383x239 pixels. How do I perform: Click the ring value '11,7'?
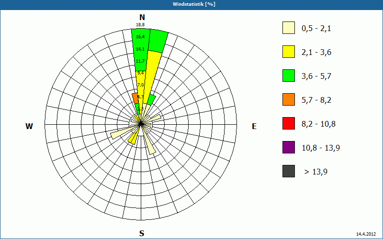point(140,61)
